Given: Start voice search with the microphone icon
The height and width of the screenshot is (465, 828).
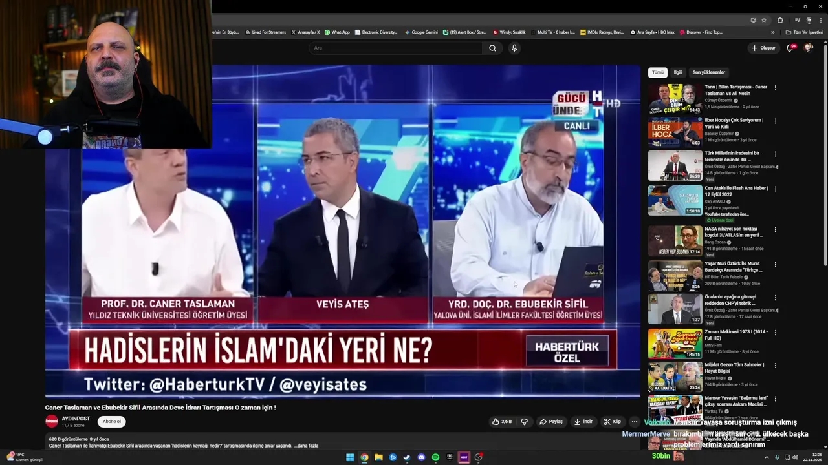Looking at the screenshot, I should click(x=514, y=48).
